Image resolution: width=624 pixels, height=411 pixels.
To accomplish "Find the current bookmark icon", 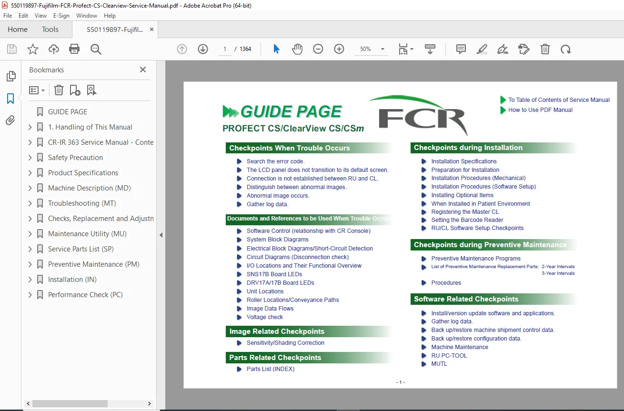I will (x=91, y=90).
